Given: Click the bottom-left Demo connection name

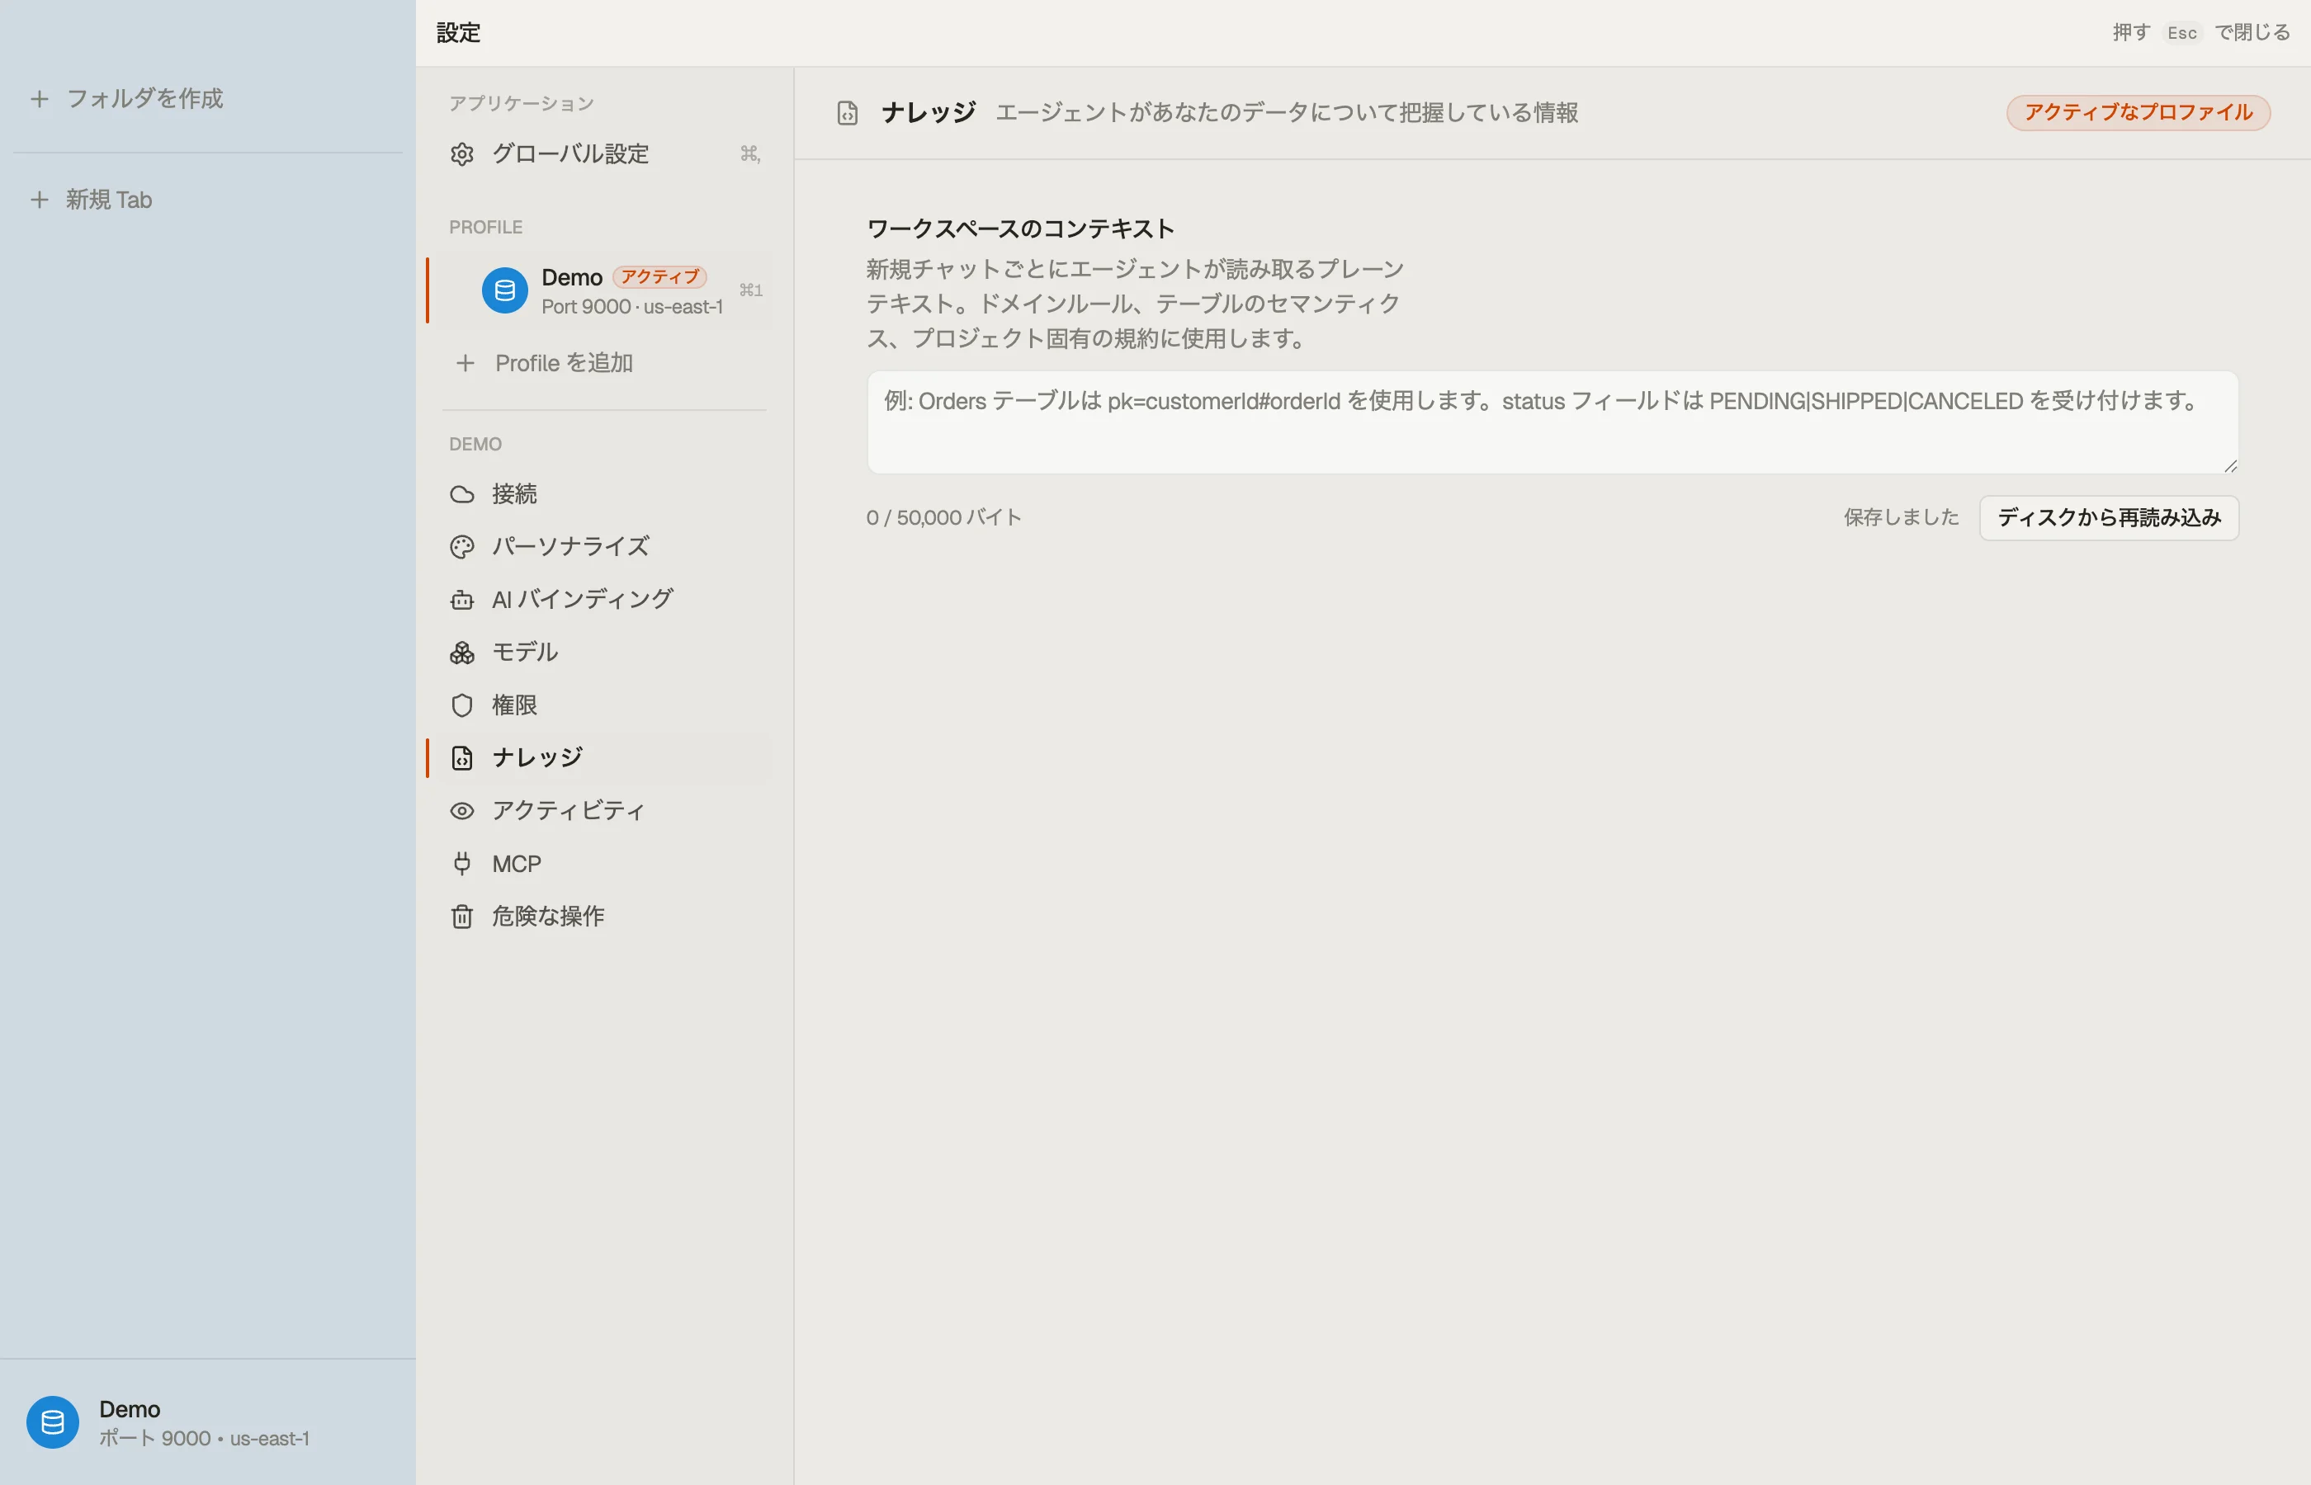Looking at the screenshot, I should [x=130, y=1409].
